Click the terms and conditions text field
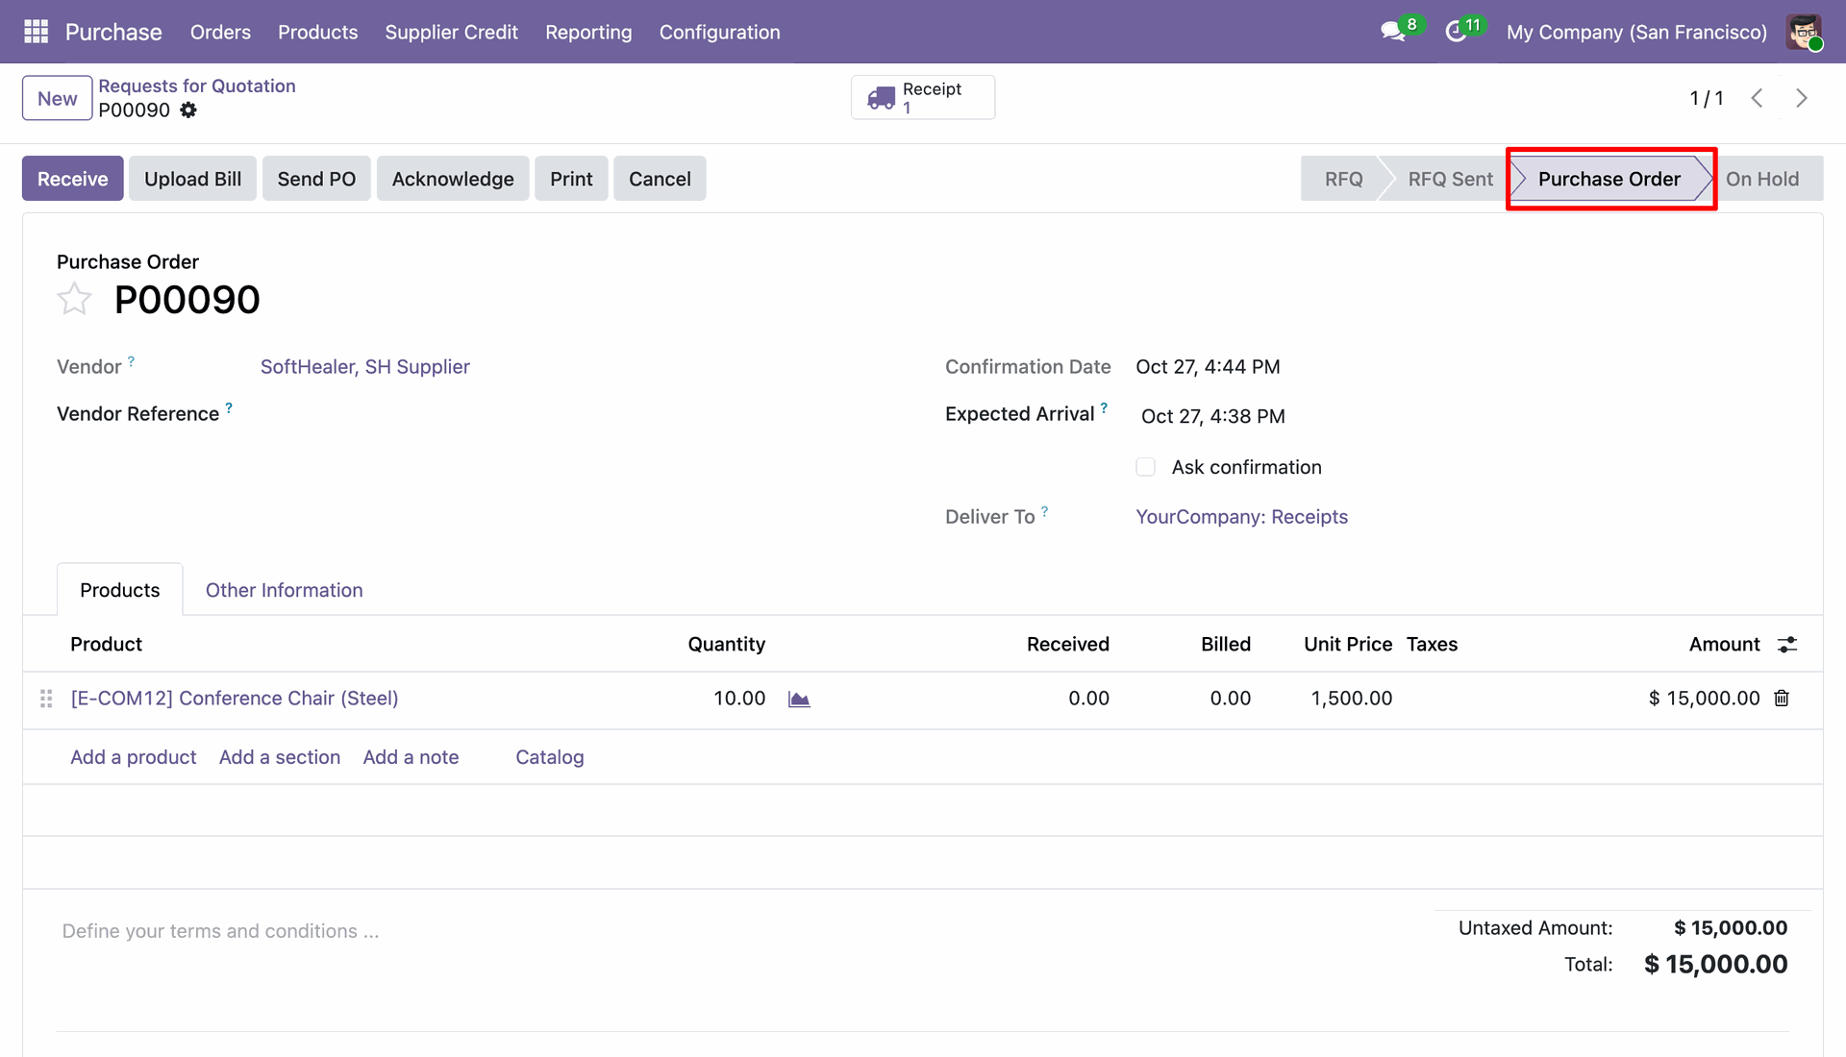The width and height of the screenshot is (1846, 1057). [220, 931]
